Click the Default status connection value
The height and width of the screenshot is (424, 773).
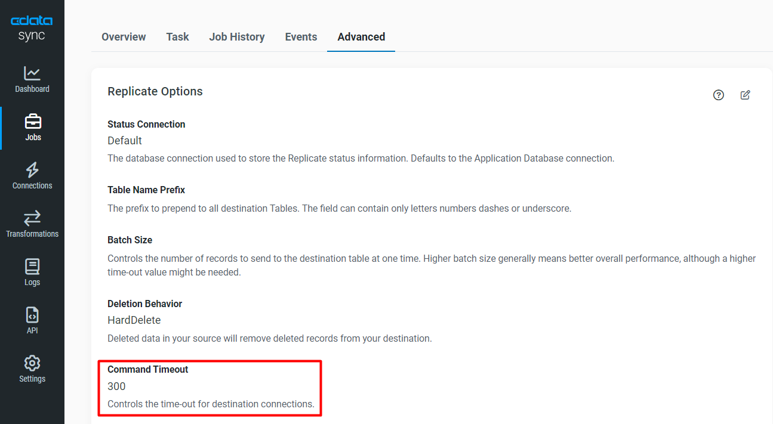125,141
